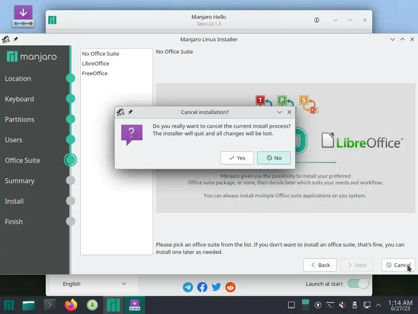Launch Firefox from the taskbar

pos(71,305)
